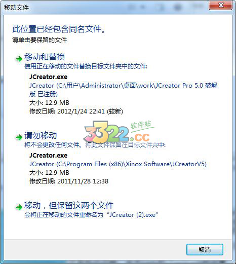
Task: Click green arrow beside 请勿移动
Action: 19,137
